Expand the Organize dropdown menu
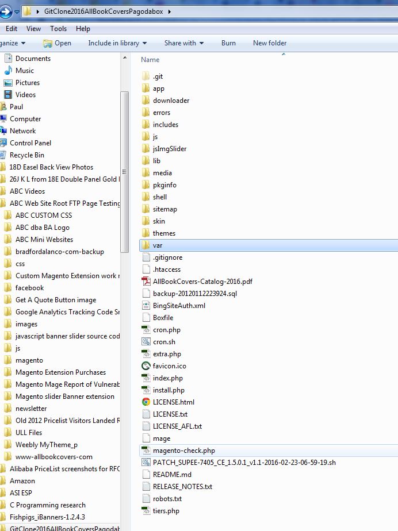 point(13,43)
